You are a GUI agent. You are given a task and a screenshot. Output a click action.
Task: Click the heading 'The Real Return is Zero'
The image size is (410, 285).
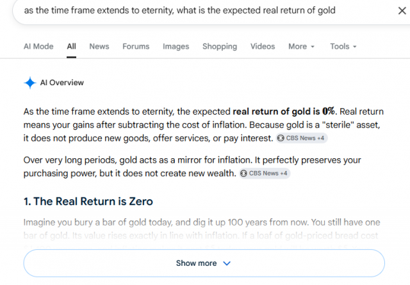pos(88,201)
